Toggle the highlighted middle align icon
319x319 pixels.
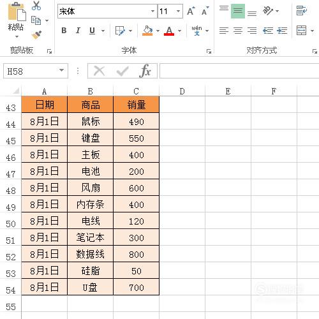pyautogui.click(x=238, y=11)
